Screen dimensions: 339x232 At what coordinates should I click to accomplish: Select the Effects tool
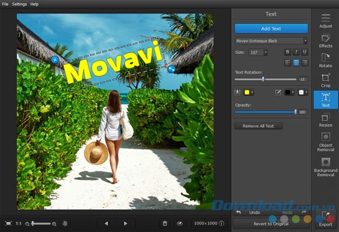tap(326, 41)
